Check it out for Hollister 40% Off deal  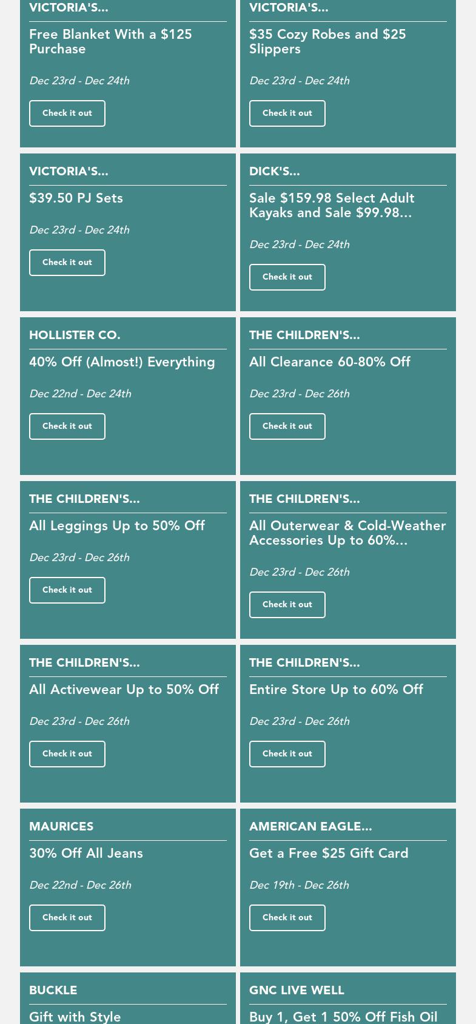pyautogui.click(x=67, y=426)
